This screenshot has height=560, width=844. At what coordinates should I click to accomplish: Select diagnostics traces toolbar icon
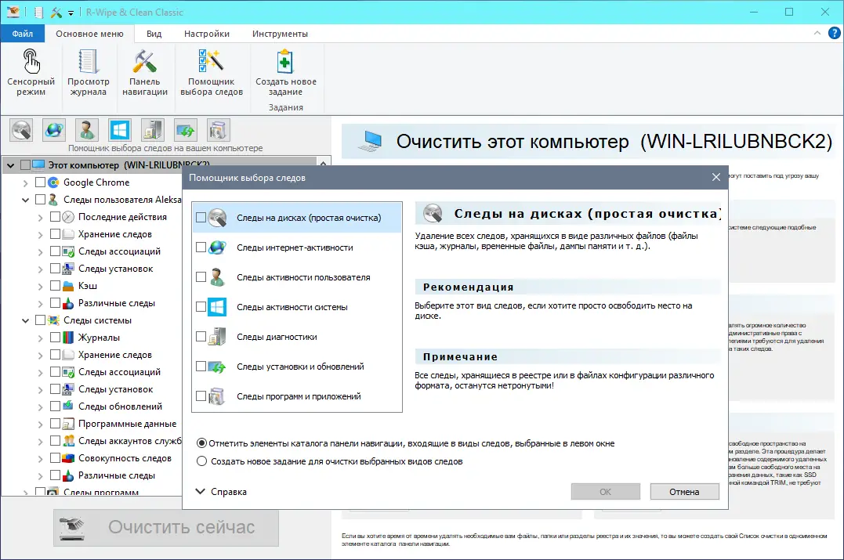[x=153, y=130]
